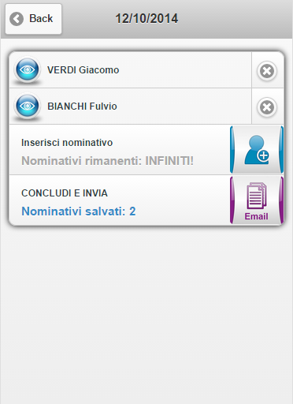Click the Back button
Viewport: 293px width, 404px height.
pos(34,19)
